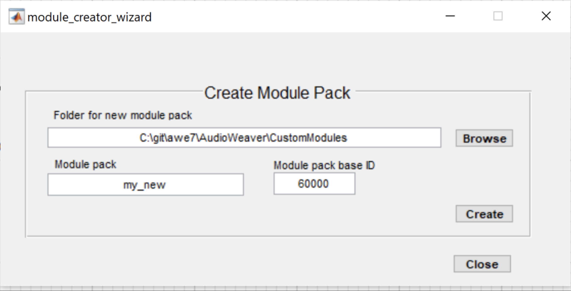Click the 'Folder for new module pack' label
Screen dimensions: 571x291
(x=123, y=115)
